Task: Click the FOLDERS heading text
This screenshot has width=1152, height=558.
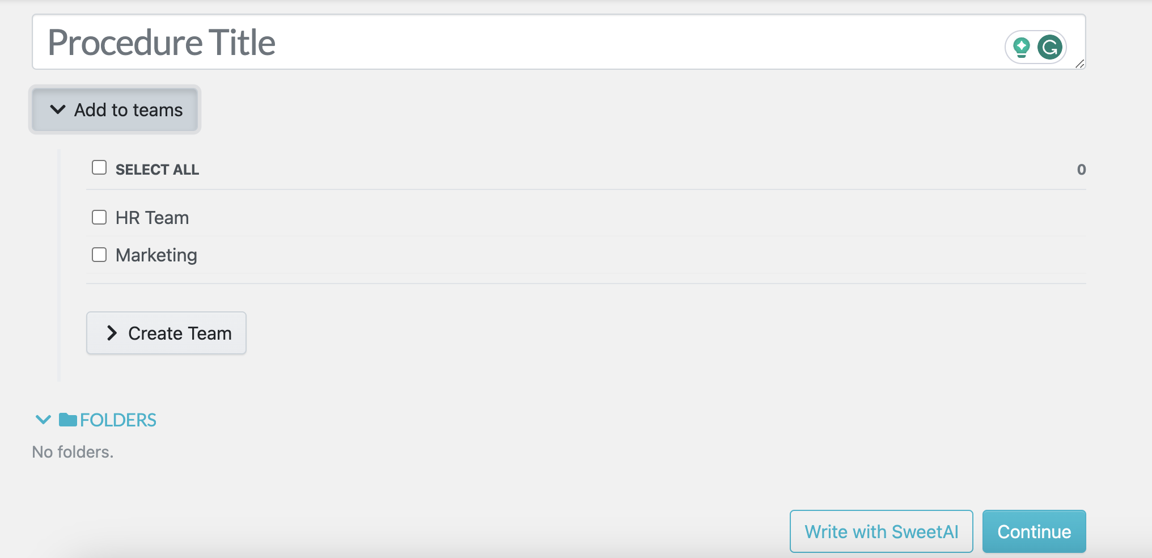Action: coord(118,420)
